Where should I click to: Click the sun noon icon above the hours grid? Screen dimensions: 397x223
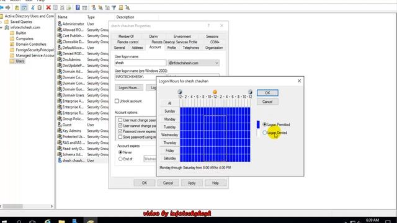click(x=215, y=92)
